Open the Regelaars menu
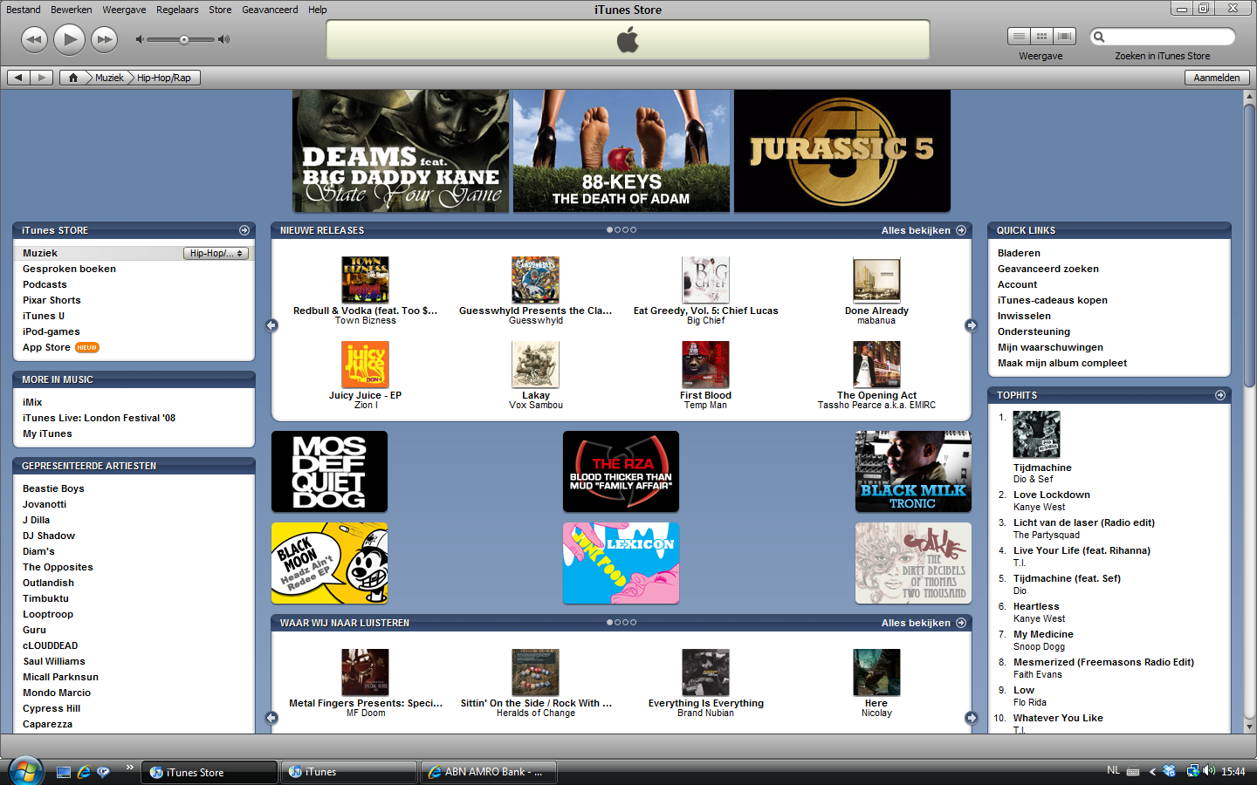 click(177, 10)
